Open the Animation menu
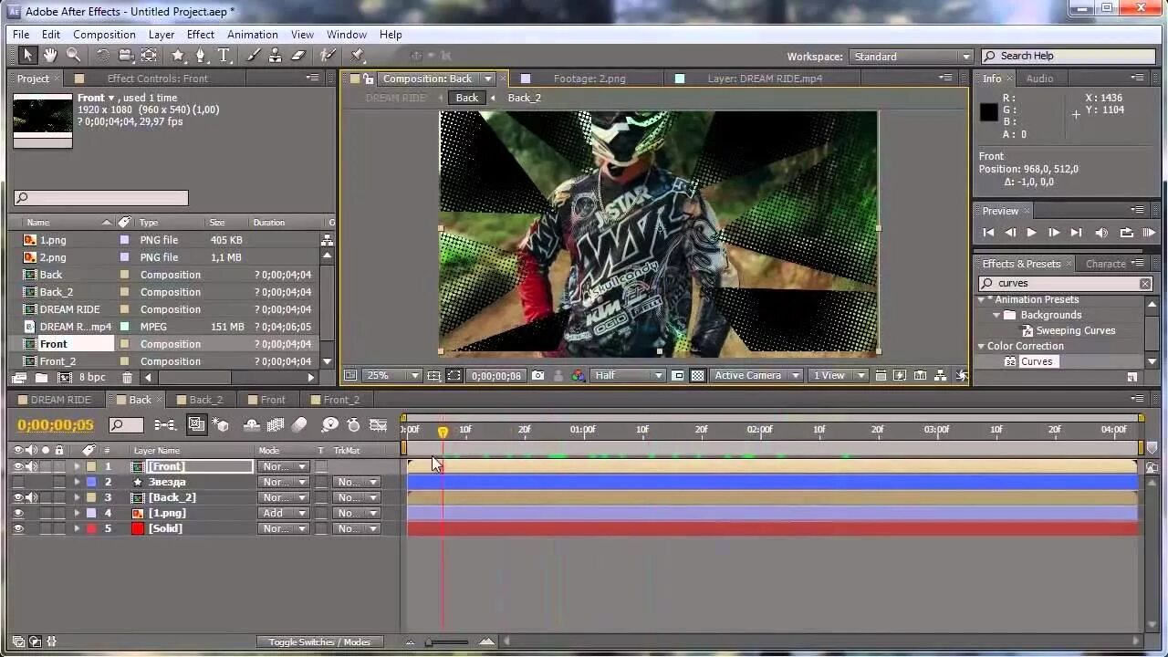This screenshot has height=657, width=1168. click(x=253, y=35)
